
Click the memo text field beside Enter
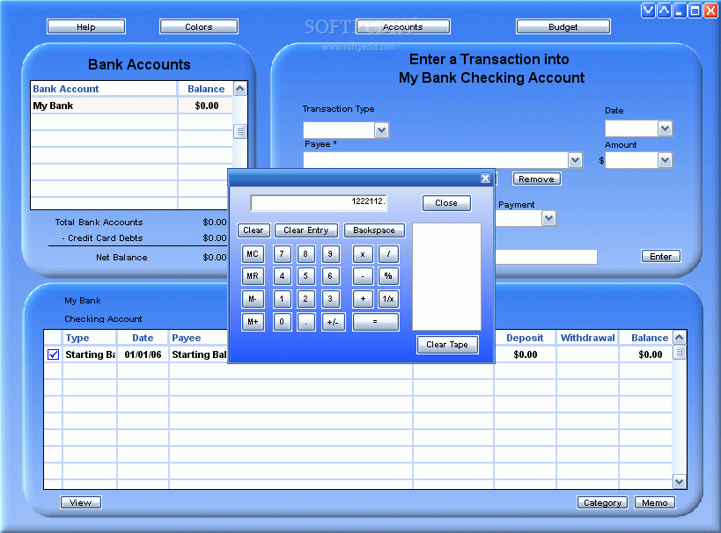pos(546,257)
